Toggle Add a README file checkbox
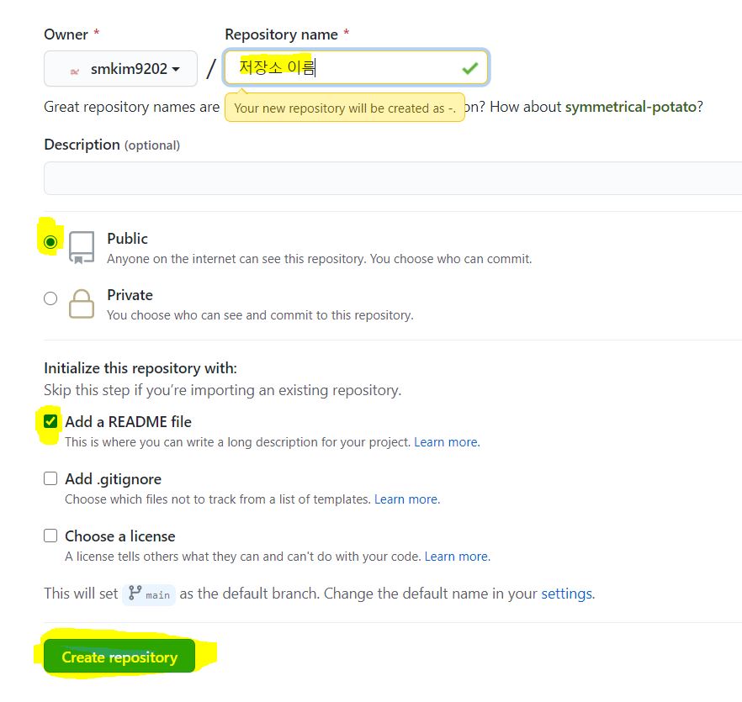Image resolution: width=742 pixels, height=702 pixels. pyautogui.click(x=50, y=421)
